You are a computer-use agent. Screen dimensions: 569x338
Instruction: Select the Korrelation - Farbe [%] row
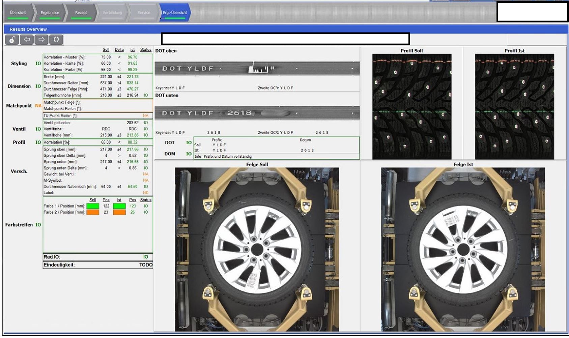pos(98,70)
